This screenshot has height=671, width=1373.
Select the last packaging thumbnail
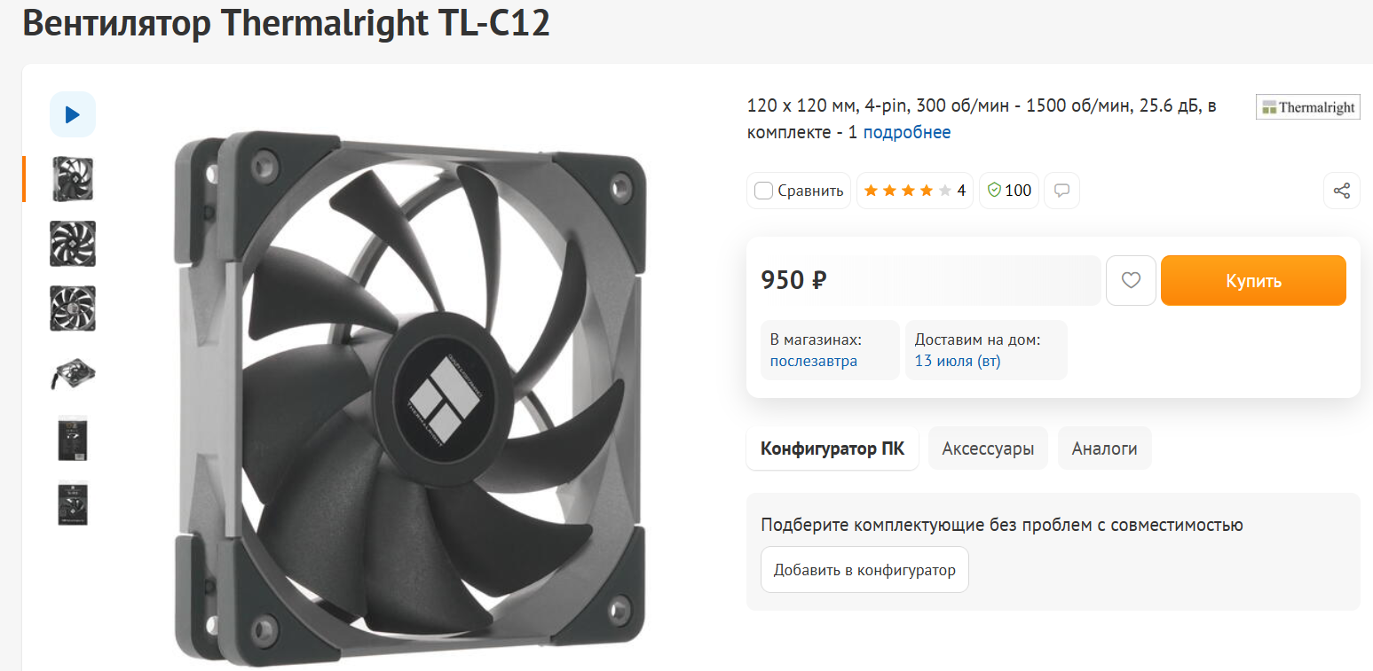point(73,503)
